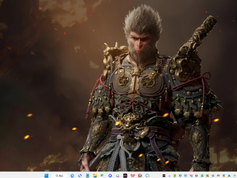Click the gray printer-like tray icon

[x=218, y=175]
